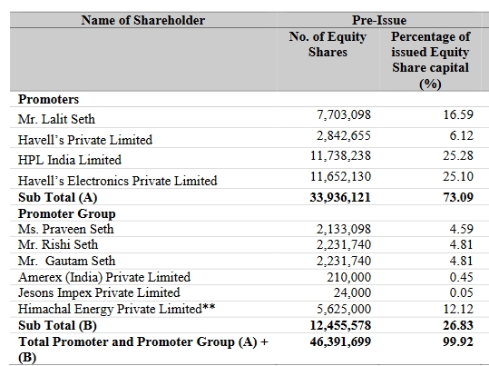This screenshot has width=489, height=366.
Task: Click Percentage of issued Equity Share capital header
Action: (x=430, y=60)
